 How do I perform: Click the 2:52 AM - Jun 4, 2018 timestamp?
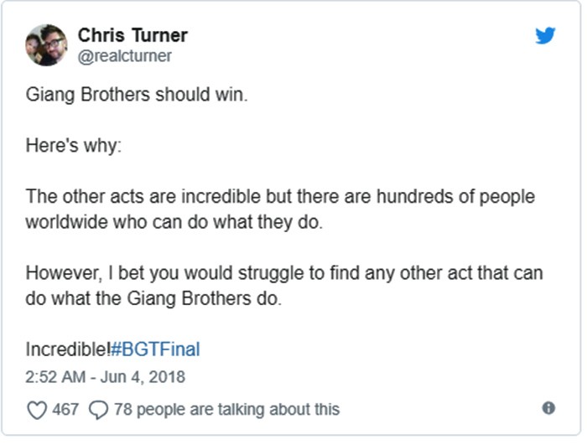105,376
